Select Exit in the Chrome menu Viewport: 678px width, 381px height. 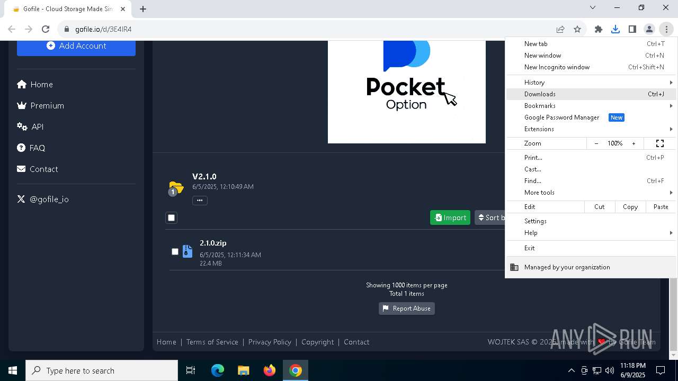tap(591, 248)
